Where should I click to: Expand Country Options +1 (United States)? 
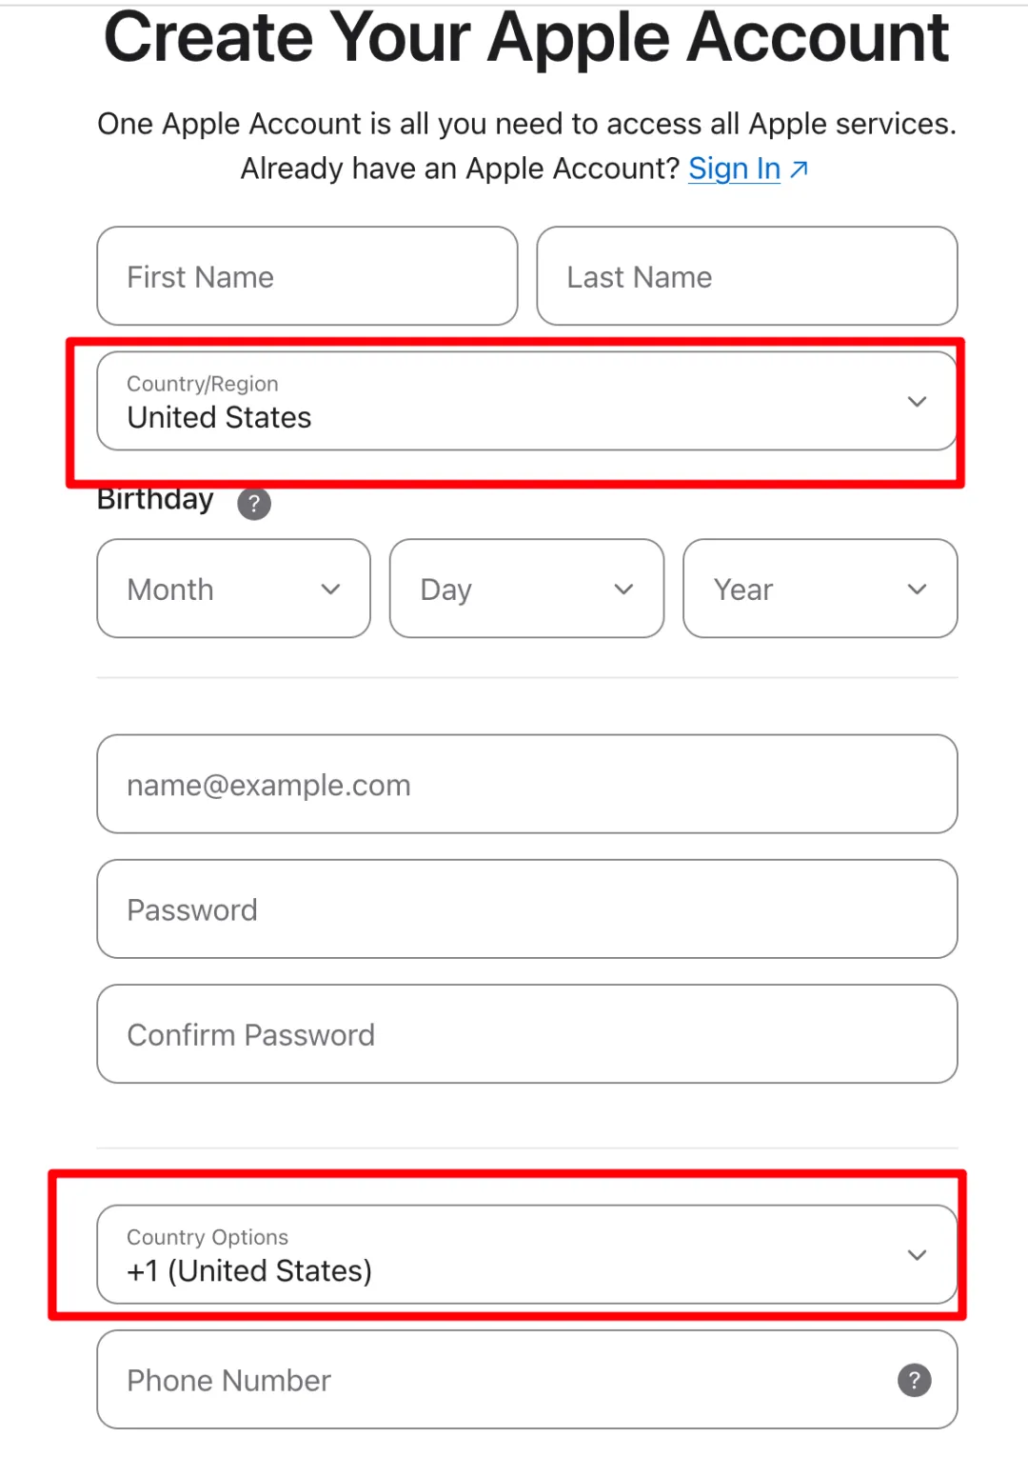click(x=527, y=1254)
